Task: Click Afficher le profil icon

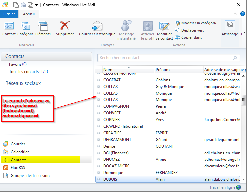Action: point(148,26)
